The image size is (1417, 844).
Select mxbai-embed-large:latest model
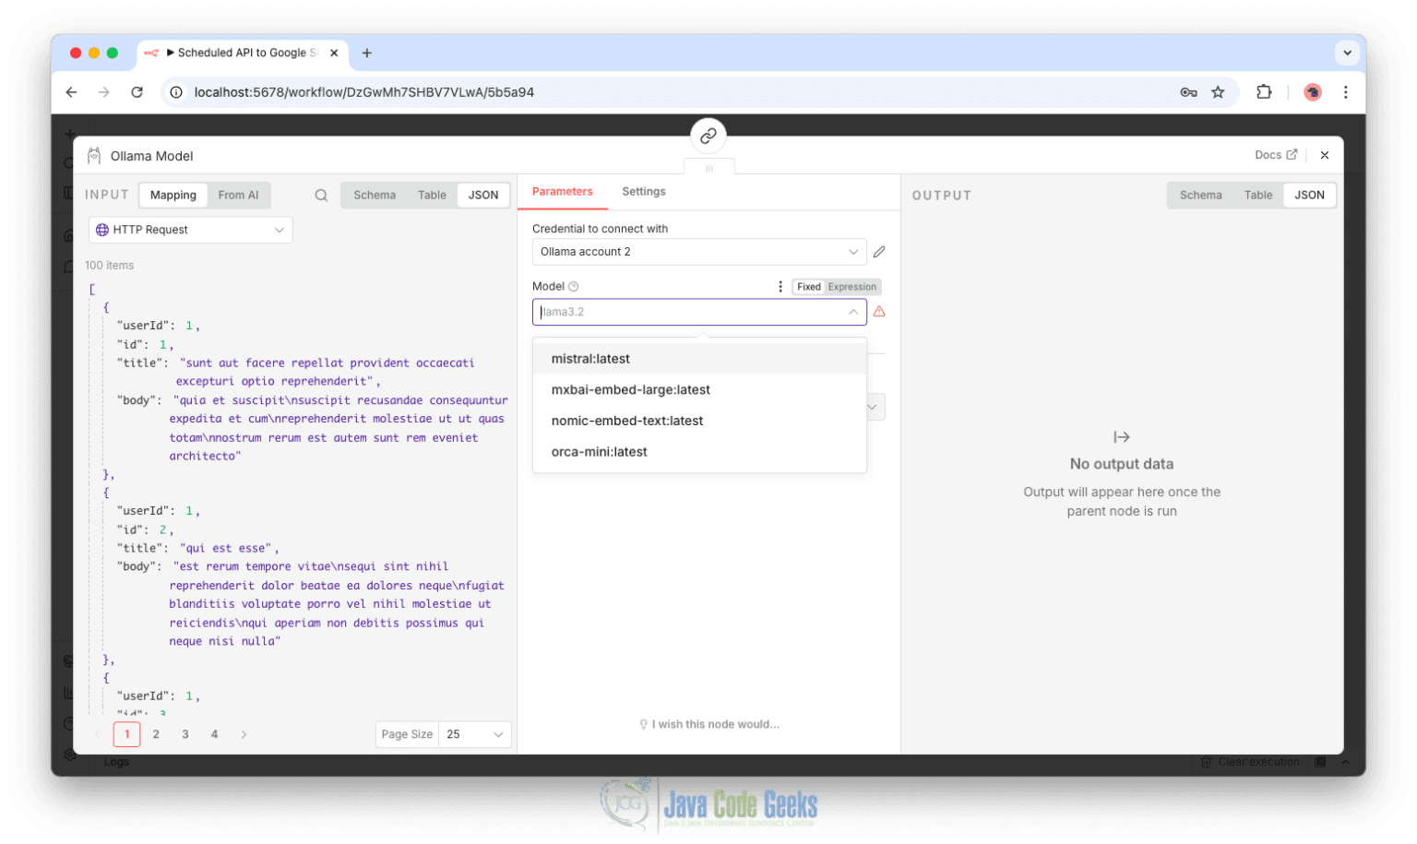click(x=699, y=390)
